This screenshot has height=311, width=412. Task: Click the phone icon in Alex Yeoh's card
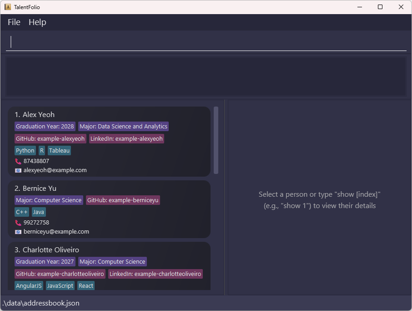[18, 161]
